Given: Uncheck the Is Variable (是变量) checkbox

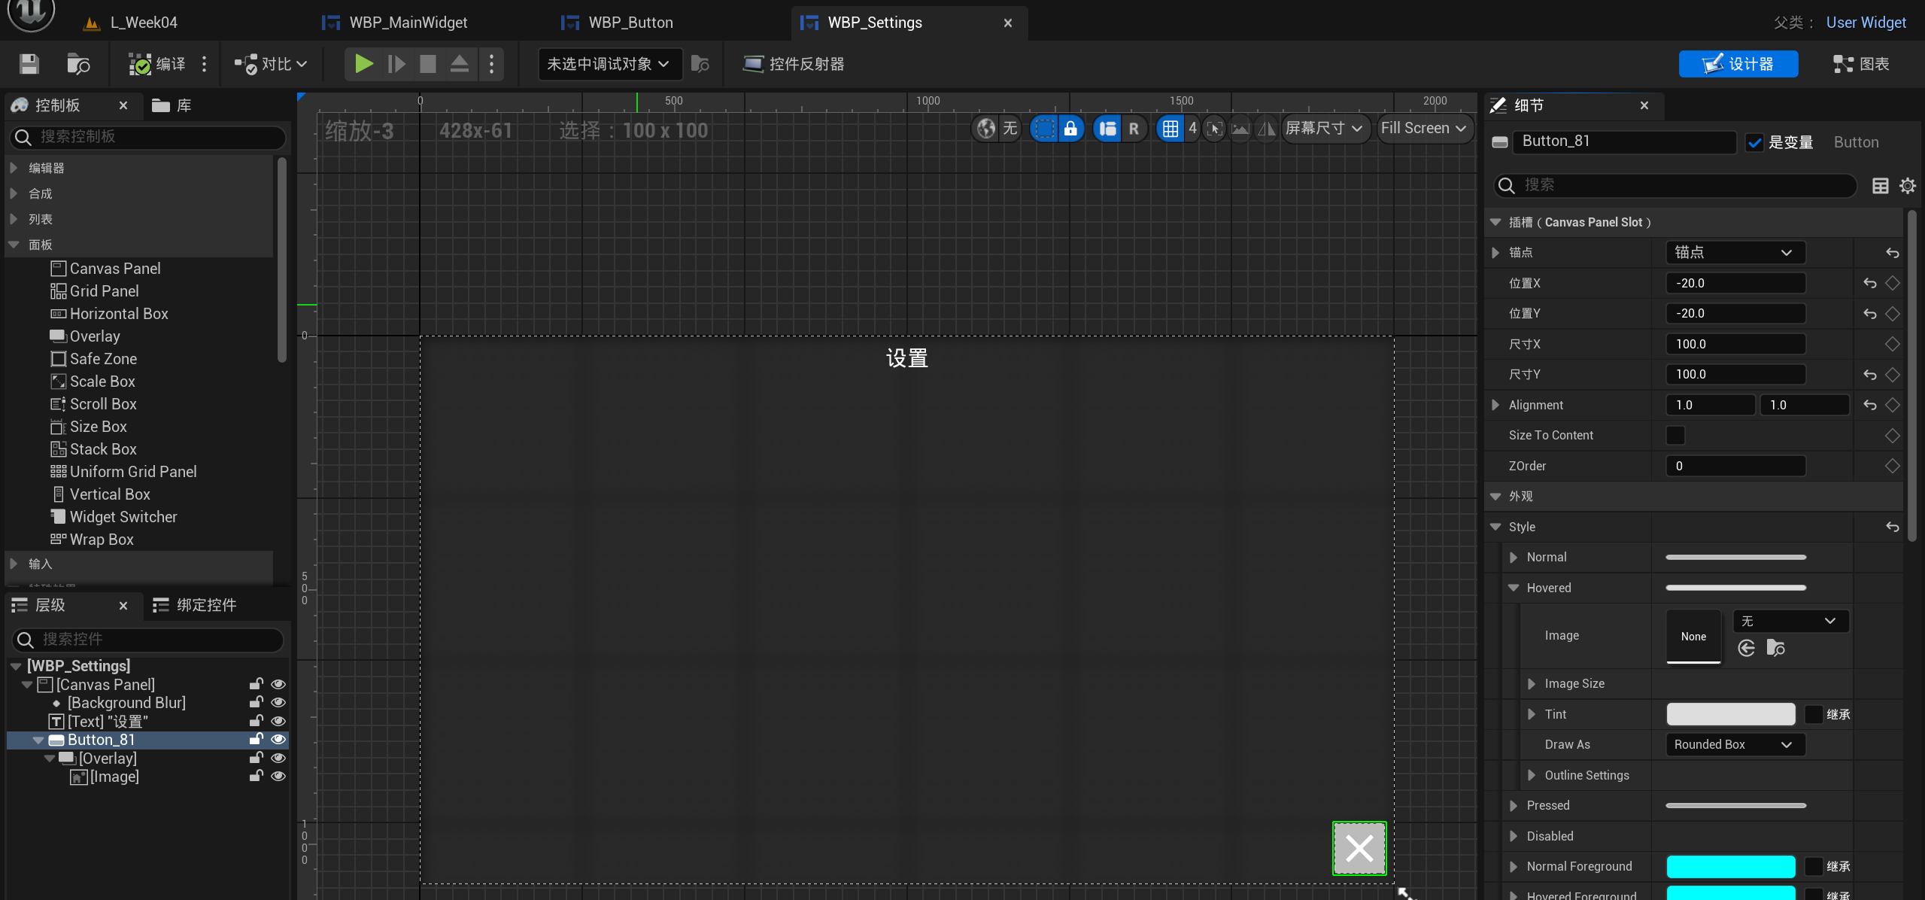Looking at the screenshot, I should [x=1754, y=142].
